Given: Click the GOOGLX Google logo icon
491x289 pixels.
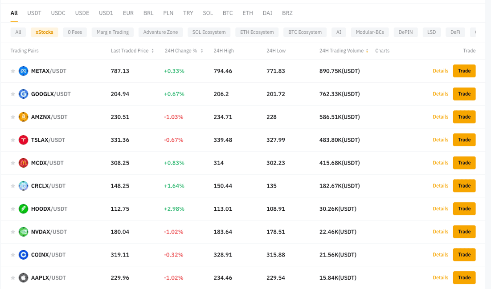Looking at the screenshot, I should 23,94.
